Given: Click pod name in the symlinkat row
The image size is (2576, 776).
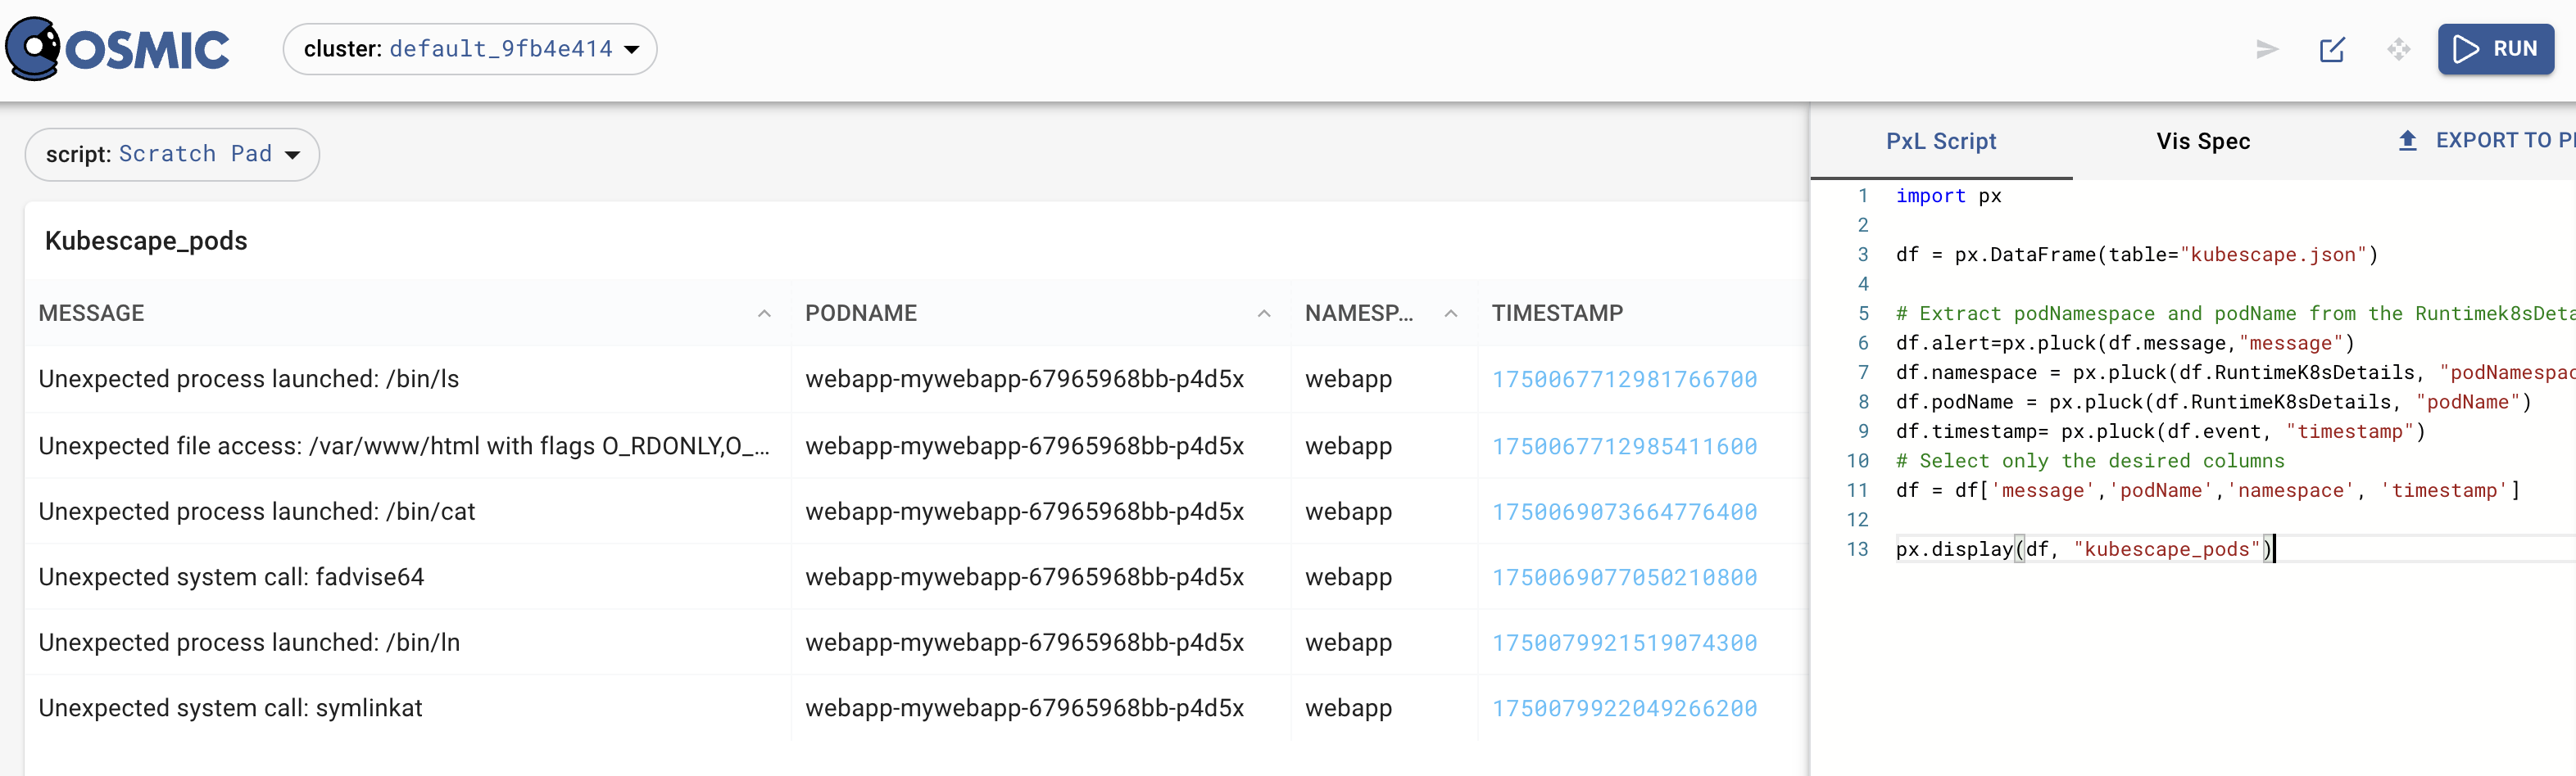Looking at the screenshot, I should pos(1024,708).
